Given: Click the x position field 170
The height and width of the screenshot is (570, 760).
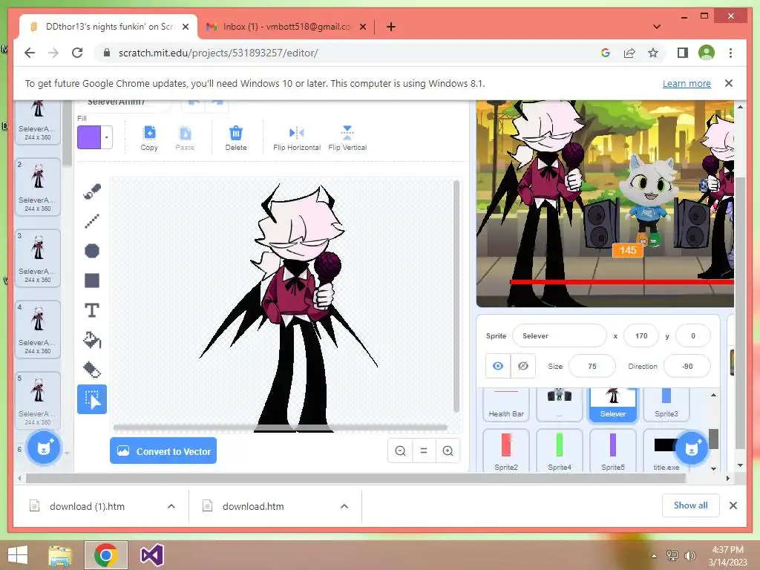Looking at the screenshot, I should coord(641,336).
